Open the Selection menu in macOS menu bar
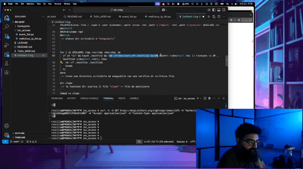The width and height of the screenshot is (303, 169). pos(30,4)
